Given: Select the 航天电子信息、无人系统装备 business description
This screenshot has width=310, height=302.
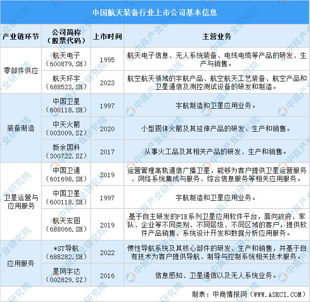Looking at the screenshot, I should (x=217, y=59).
